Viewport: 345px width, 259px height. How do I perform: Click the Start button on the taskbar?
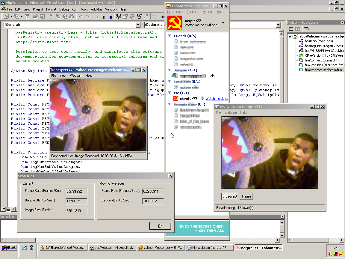click(9, 248)
